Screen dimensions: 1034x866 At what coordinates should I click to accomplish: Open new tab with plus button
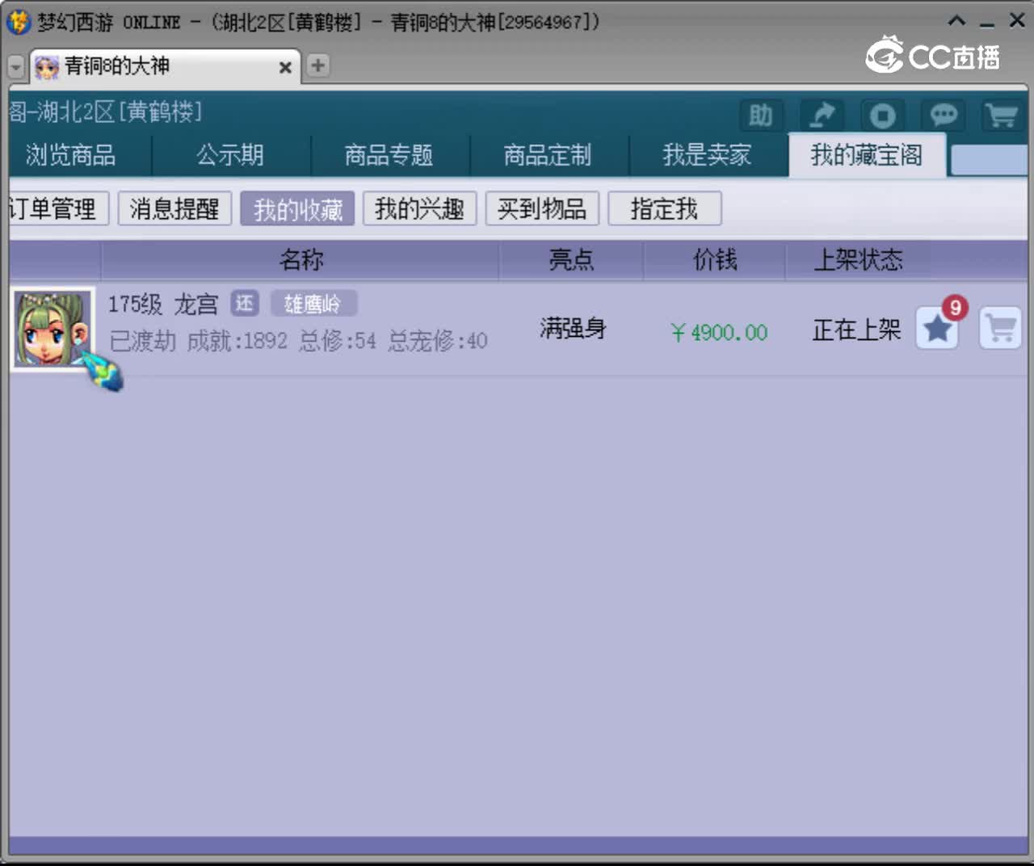(x=318, y=65)
